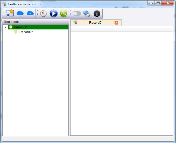Select Record0* in the Recordset tree
This screenshot has height=143, width=176.
26,32
